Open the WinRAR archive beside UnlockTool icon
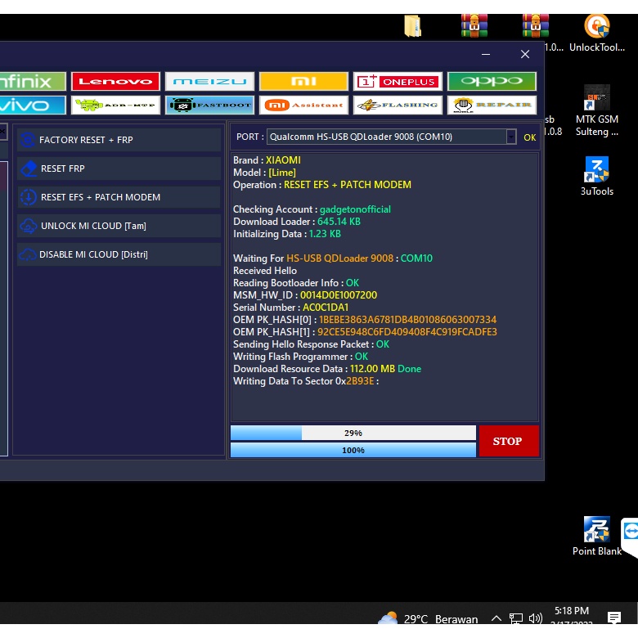The width and height of the screenshot is (638, 638). (536, 25)
